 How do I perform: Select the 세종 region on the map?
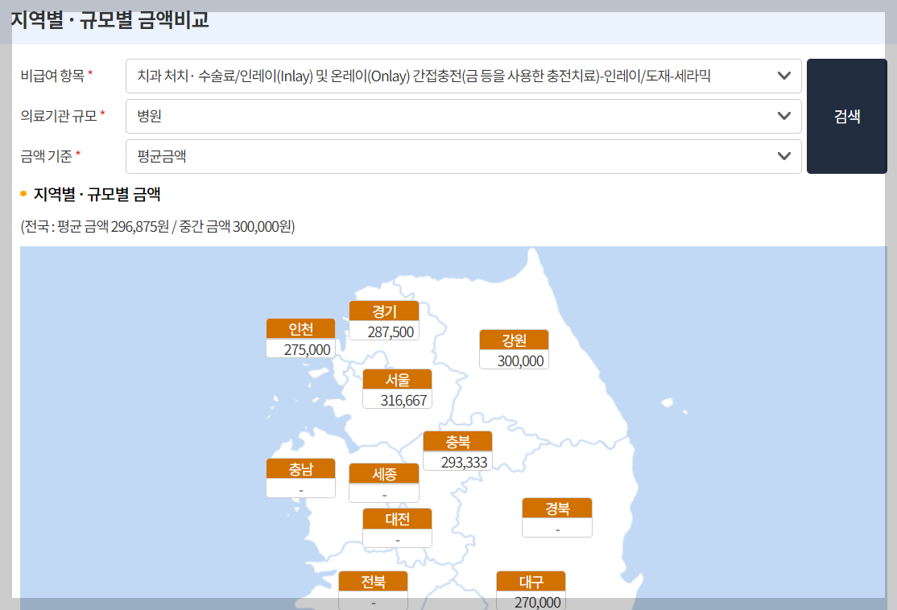[384, 484]
